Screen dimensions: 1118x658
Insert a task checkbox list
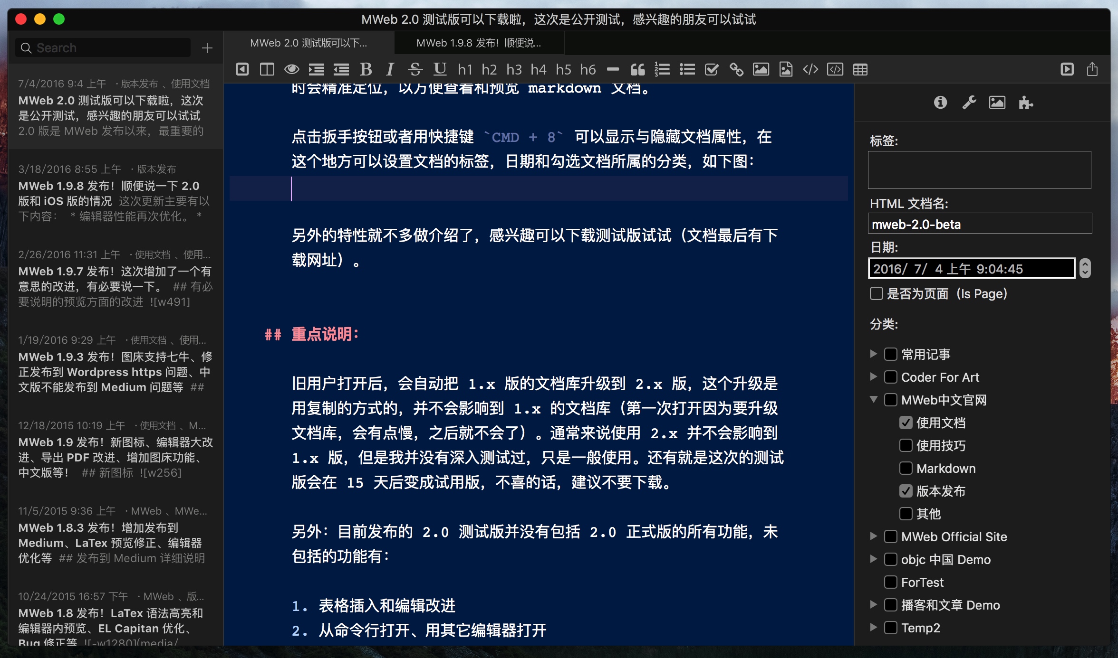coord(712,69)
